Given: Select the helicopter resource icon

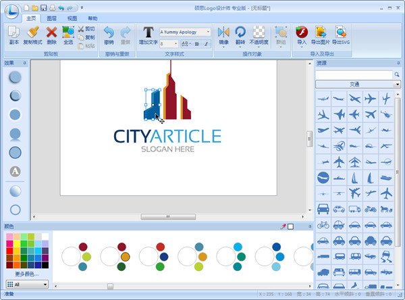Looking at the screenshot, I should click(x=386, y=114).
